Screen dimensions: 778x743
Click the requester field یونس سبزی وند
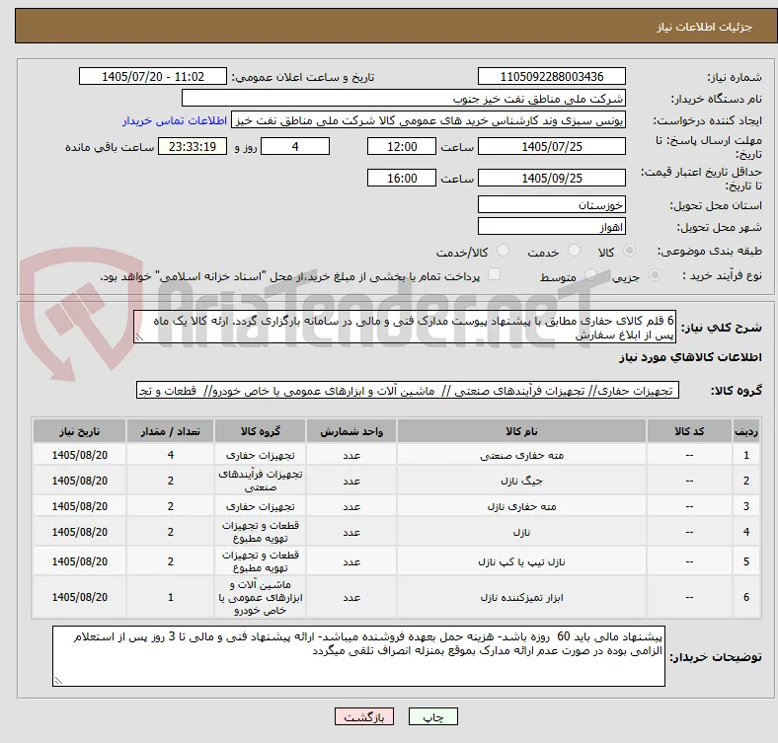[x=428, y=120]
